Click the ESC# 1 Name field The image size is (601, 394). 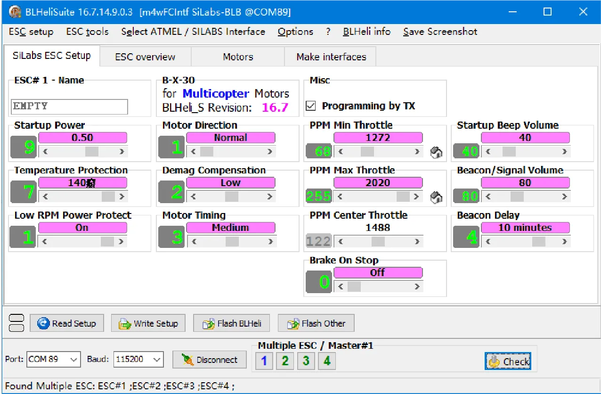[x=69, y=107]
